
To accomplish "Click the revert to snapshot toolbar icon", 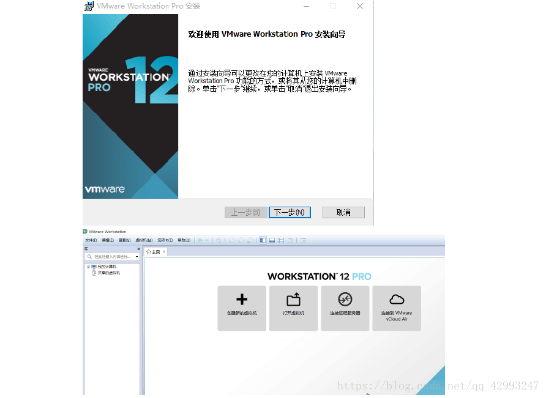I will [241, 240].
